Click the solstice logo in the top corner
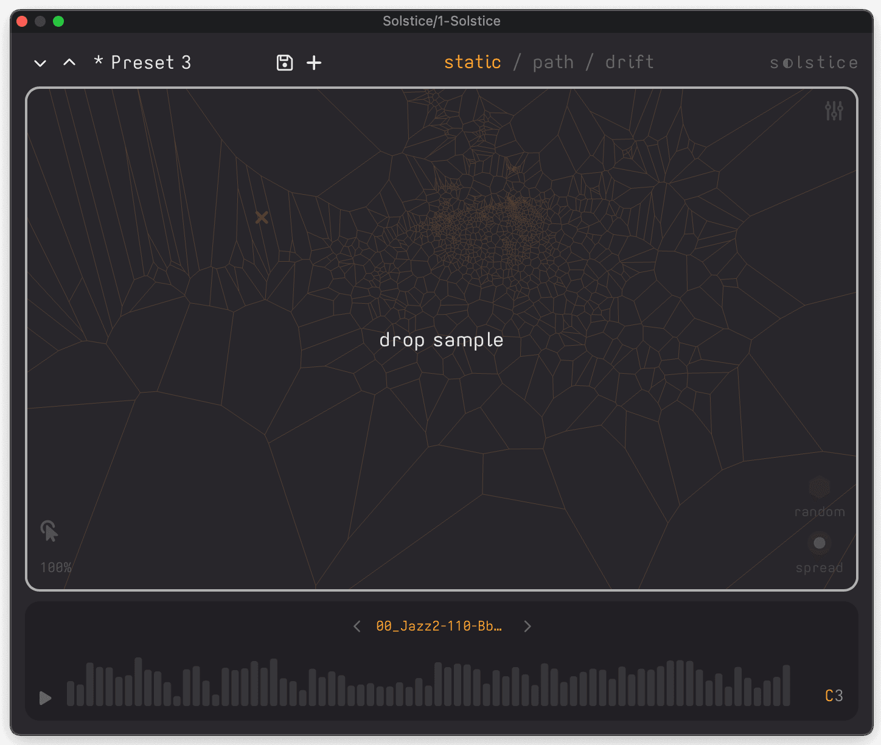The image size is (881, 745). pyautogui.click(x=813, y=61)
